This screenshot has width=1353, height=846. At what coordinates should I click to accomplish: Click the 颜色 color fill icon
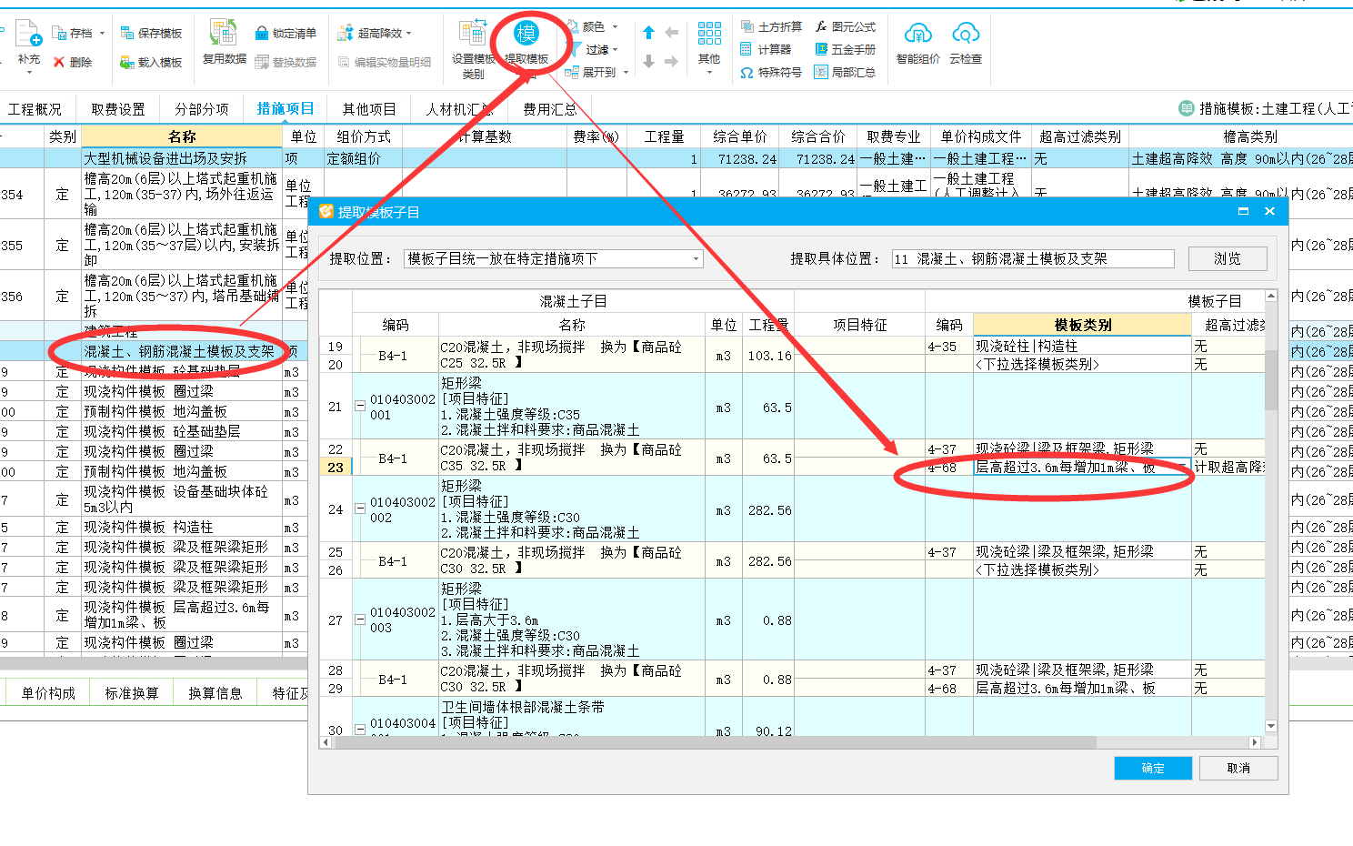(573, 26)
